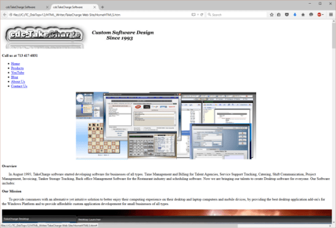Viewport: 336px width, 228px height.
Task: Click the search magnifier icon
Action: coord(209,15)
